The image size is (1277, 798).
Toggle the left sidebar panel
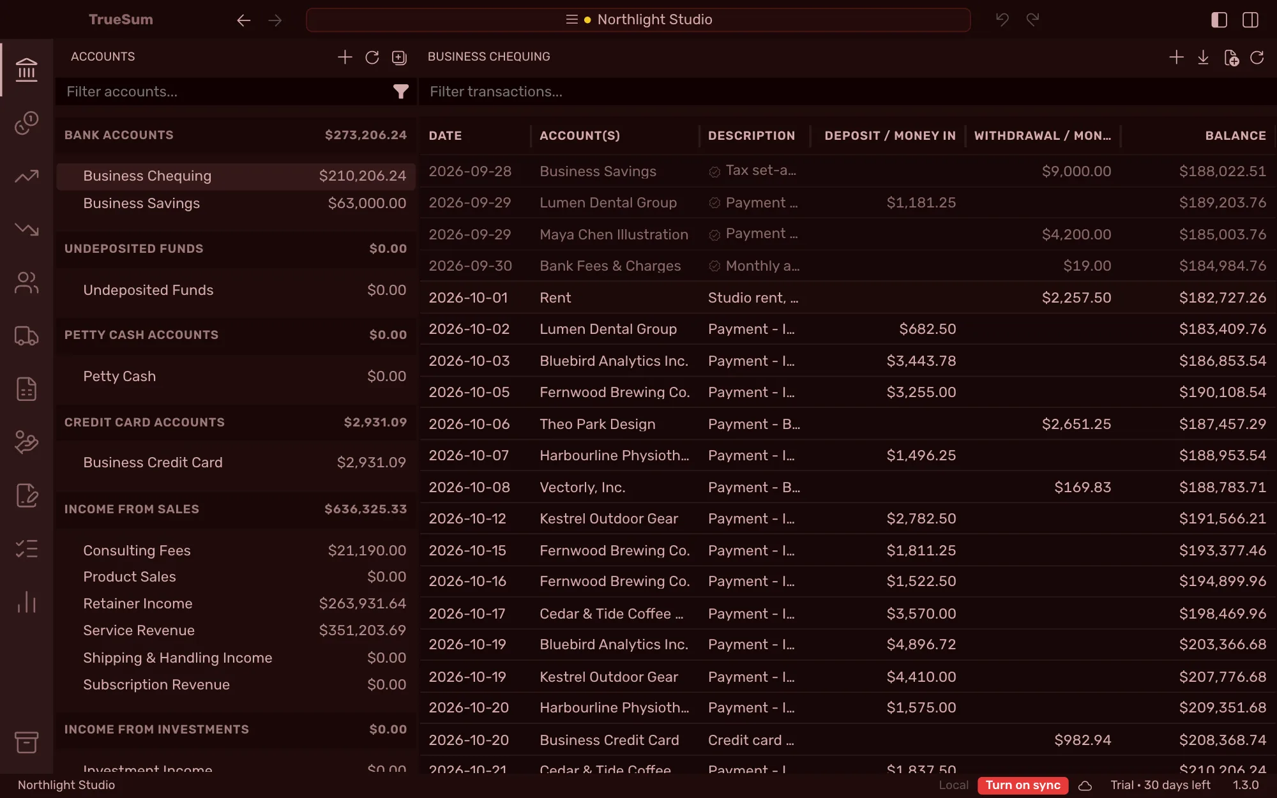pyautogui.click(x=1219, y=20)
